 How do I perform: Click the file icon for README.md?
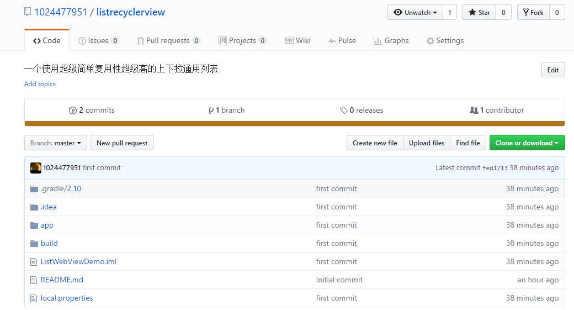point(34,280)
